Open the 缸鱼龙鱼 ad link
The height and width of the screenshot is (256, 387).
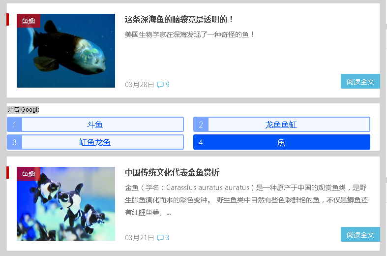click(95, 142)
